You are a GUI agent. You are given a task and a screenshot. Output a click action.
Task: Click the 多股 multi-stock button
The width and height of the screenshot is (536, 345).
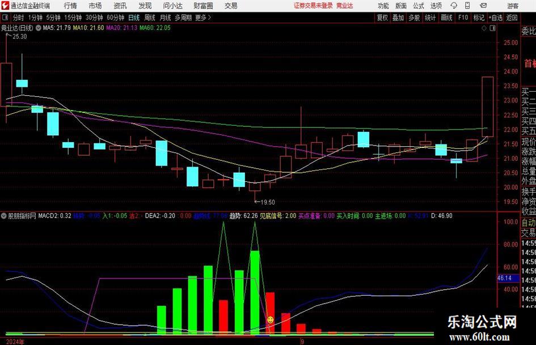tap(414, 18)
